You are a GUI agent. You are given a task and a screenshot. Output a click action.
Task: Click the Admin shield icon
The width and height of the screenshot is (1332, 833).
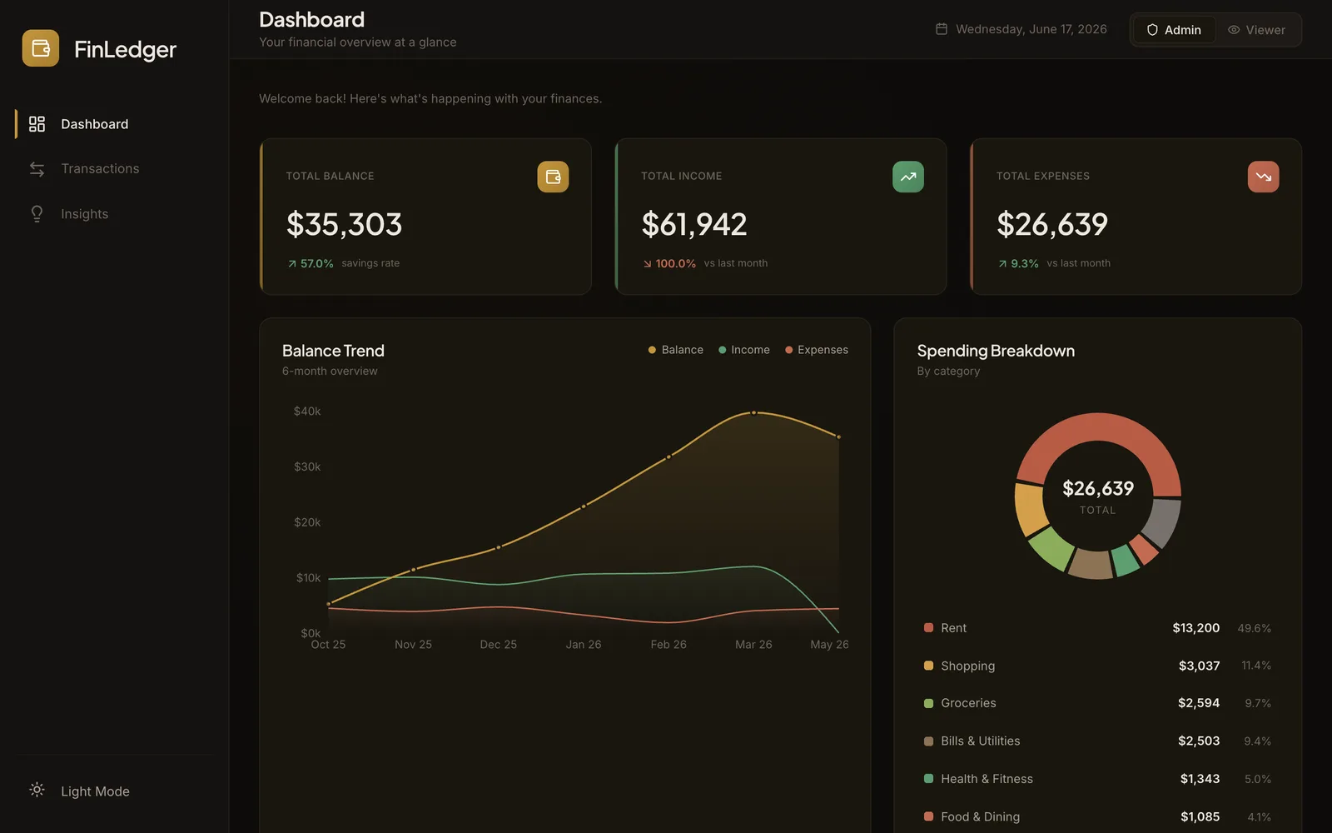pyautogui.click(x=1152, y=30)
